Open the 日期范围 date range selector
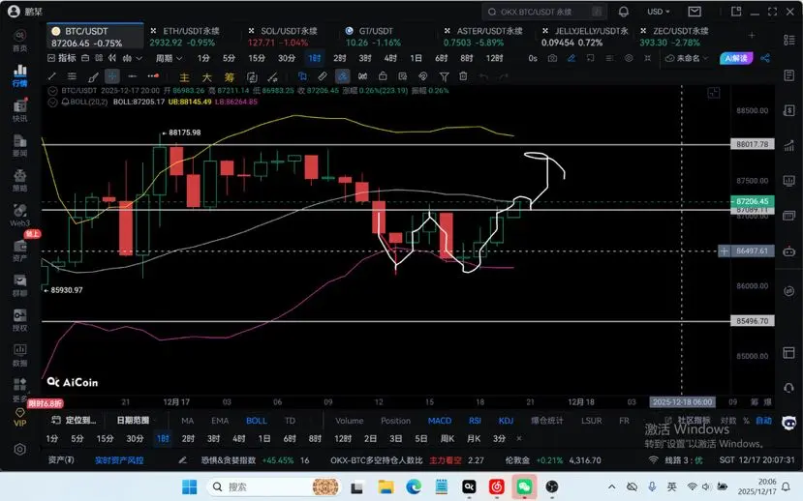Viewport: 803px width, 501px height. (x=133, y=420)
